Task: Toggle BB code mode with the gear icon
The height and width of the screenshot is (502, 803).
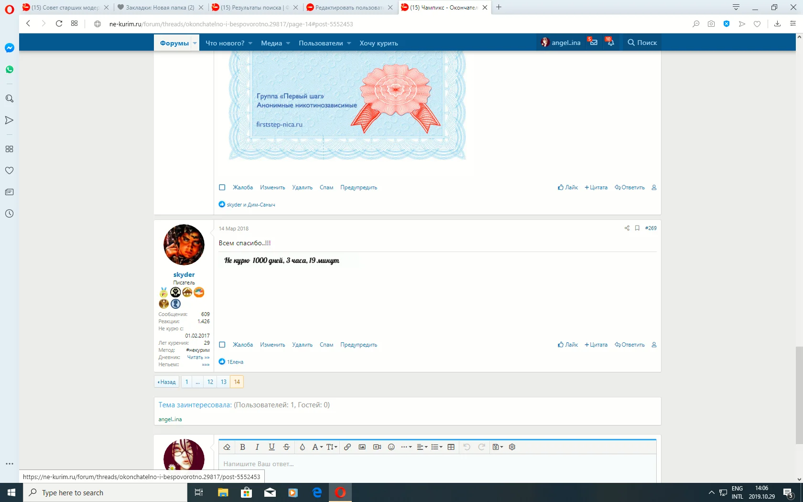Action: [512, 447]
